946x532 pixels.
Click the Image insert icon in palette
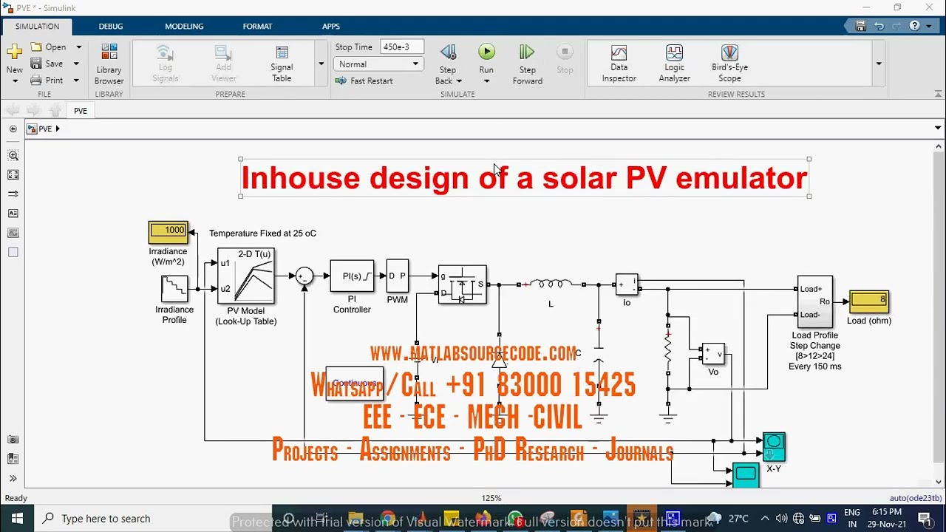point(13,233)
